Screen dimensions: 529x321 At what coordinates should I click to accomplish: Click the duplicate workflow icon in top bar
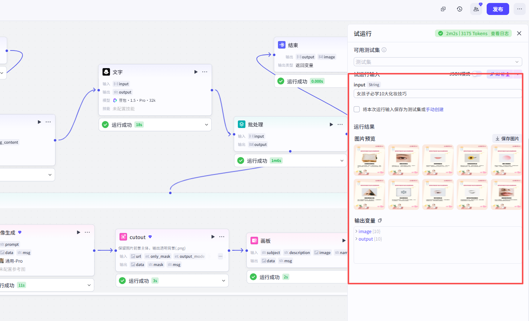[x=443, y=9]
